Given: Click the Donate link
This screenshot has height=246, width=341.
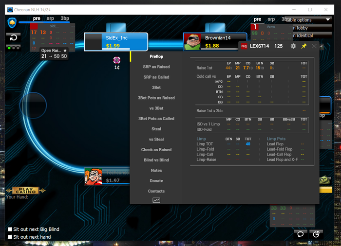Looking at the screenshot, I should pyautogui.click(x=156, y=181).
